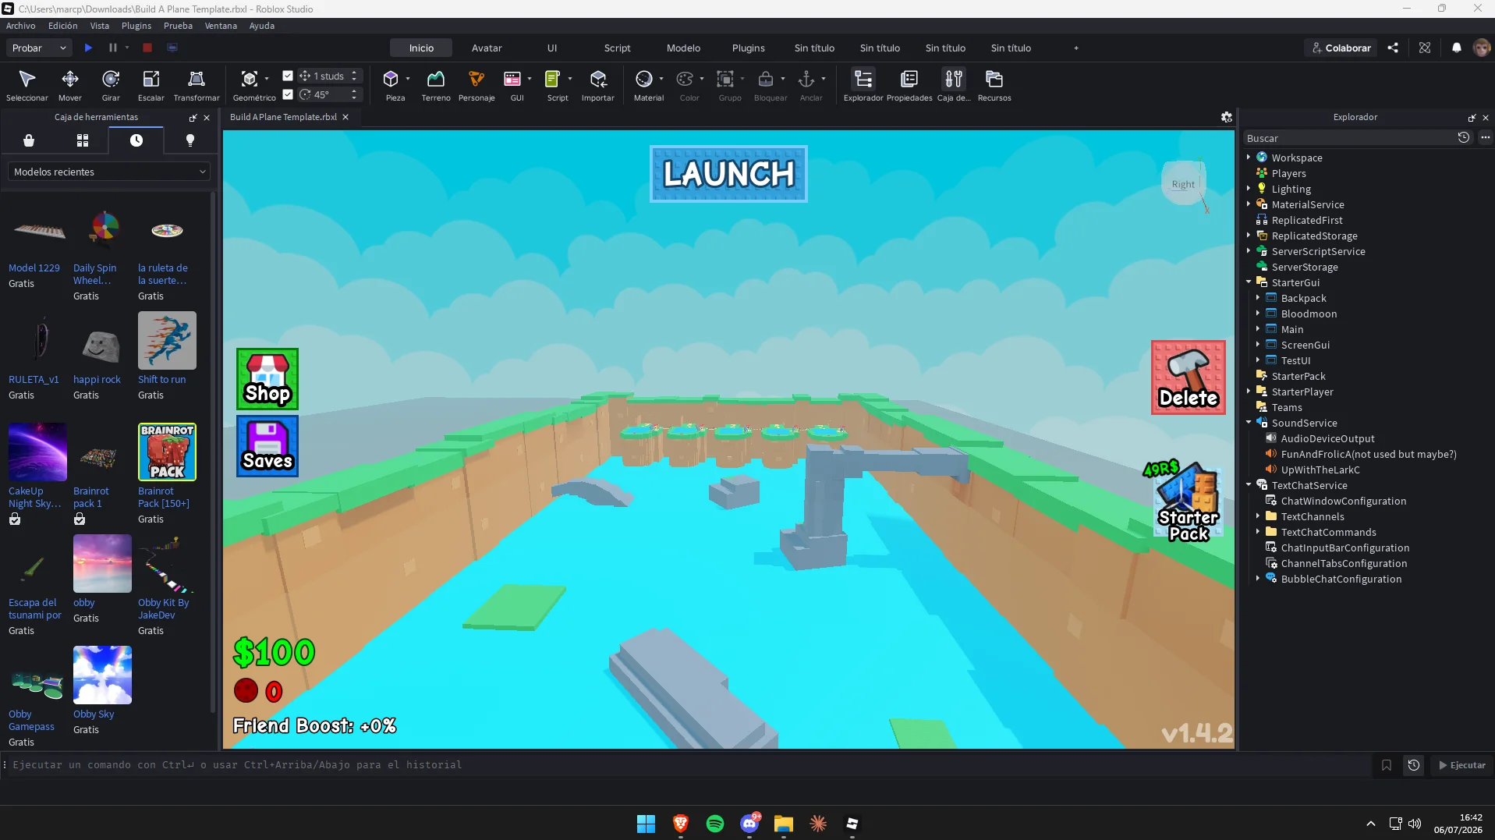
Task: Start playtest with the Play button
Action: (x=88, y=48)
